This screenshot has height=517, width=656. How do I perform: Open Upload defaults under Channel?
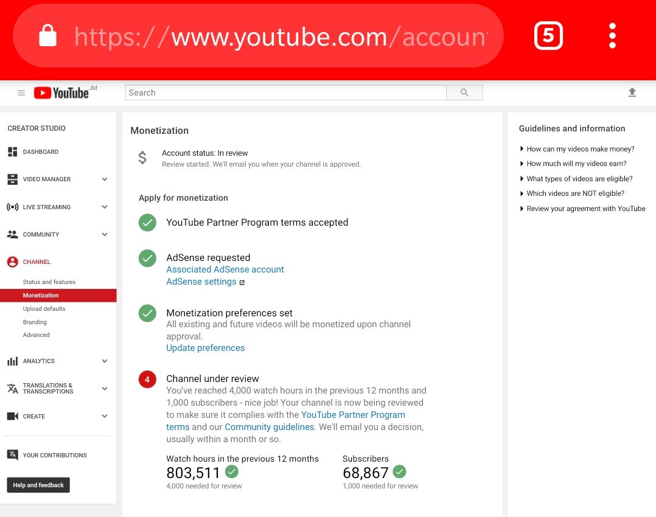44,309
